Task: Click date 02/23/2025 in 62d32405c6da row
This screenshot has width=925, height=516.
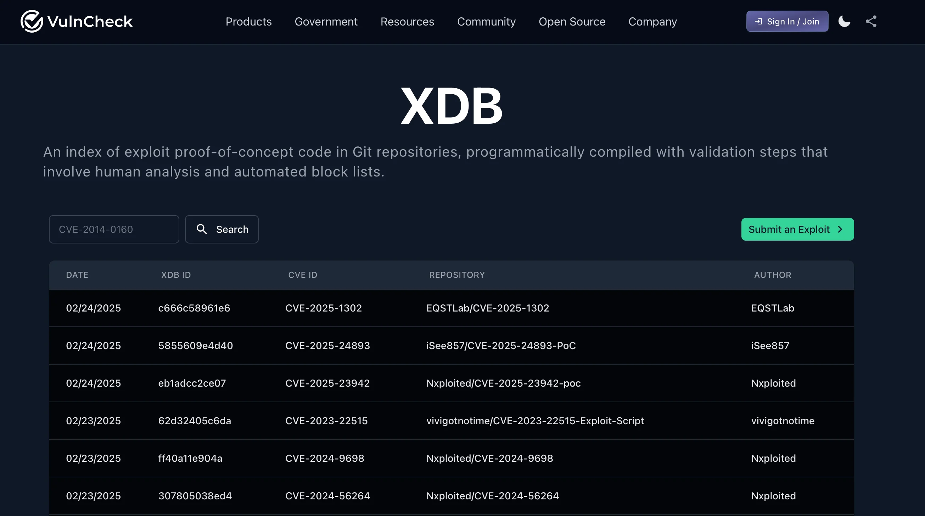Action: (x=93, y=420)
